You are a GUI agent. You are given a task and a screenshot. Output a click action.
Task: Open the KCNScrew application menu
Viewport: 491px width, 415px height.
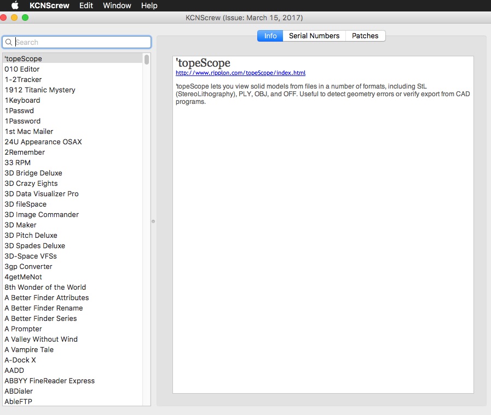(x=49, y=5)
